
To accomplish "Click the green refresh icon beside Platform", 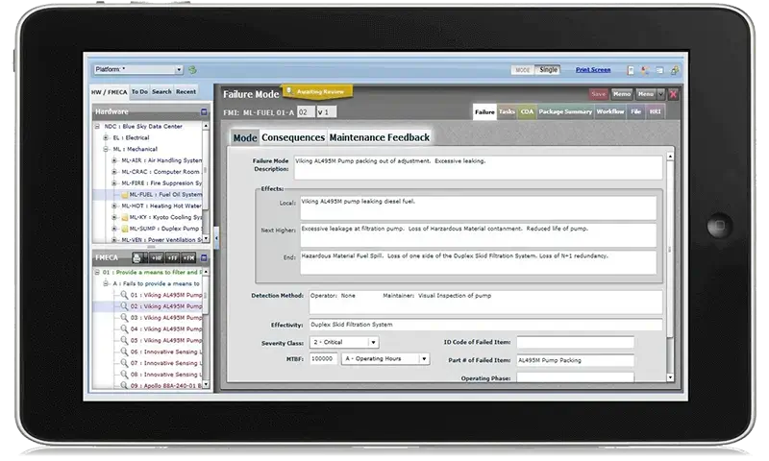I will [193, 70].
